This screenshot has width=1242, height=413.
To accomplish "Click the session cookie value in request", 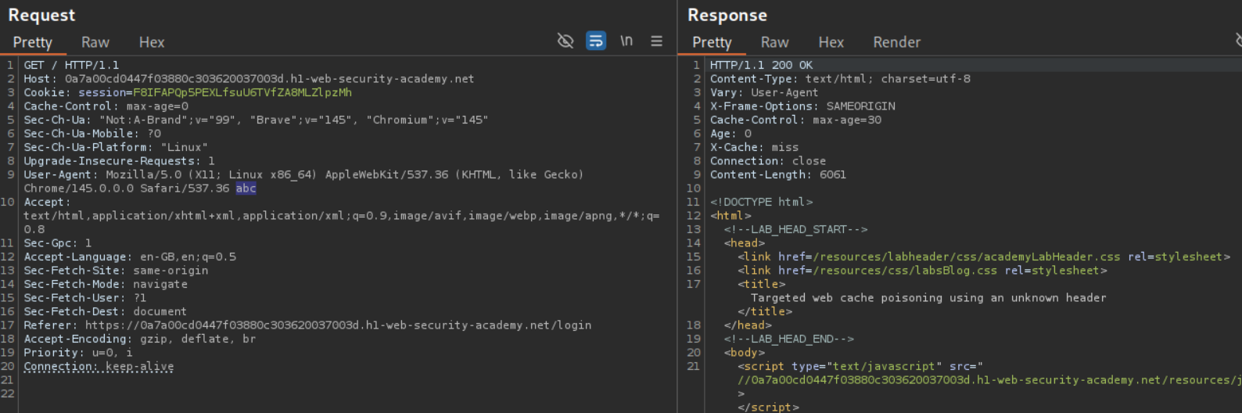I will click(242, 92).
